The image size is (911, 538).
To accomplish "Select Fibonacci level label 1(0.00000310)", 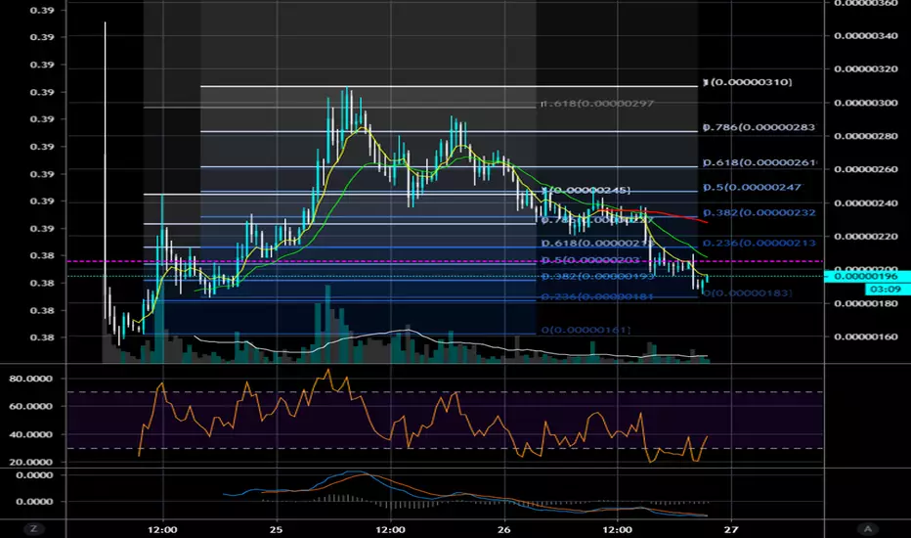I will [747, 82].
